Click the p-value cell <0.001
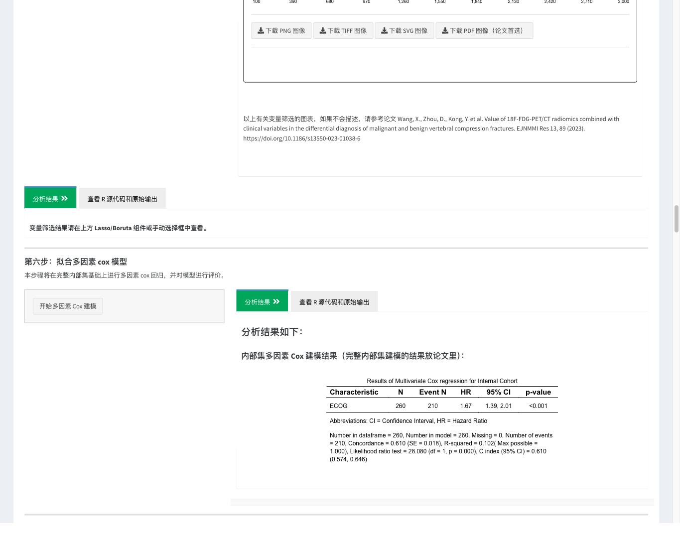The image size is (680, 548). 538,406
